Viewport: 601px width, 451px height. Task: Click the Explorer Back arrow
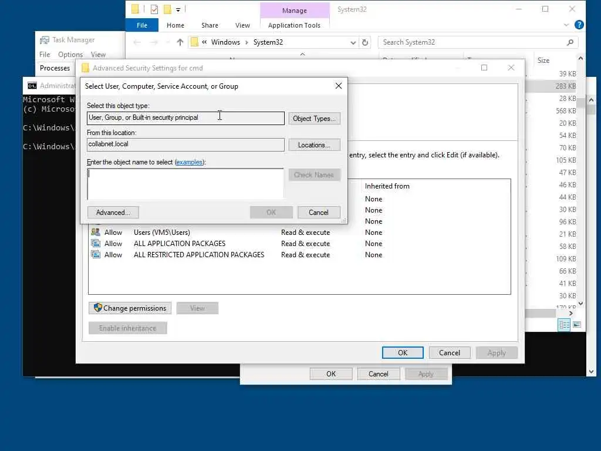click(x=137, y=42)
